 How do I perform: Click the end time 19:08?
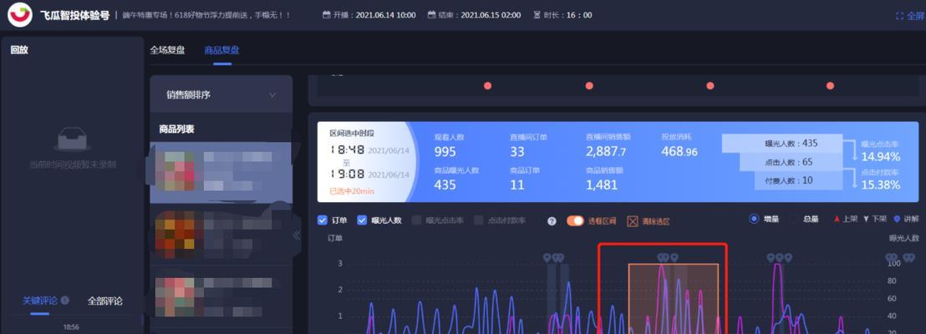pos(347,175)
